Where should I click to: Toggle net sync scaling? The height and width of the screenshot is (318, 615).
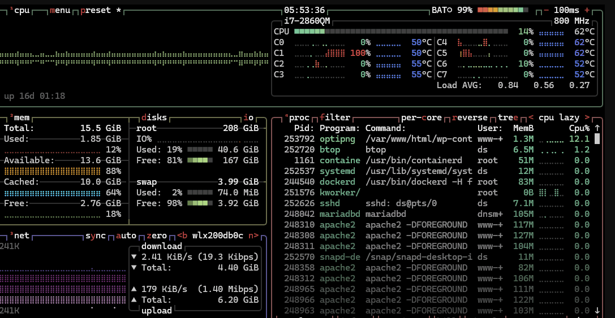pyautogui.click(x=96, y=236)
